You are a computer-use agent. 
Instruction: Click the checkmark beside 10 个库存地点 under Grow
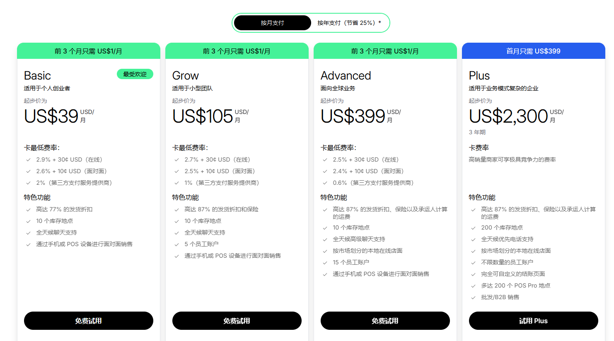coord(176,221)
